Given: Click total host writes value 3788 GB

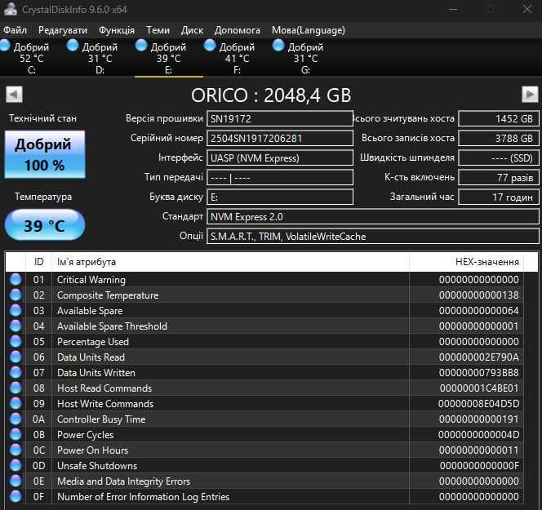Looking at the screenshot, I should click(499, 138).
